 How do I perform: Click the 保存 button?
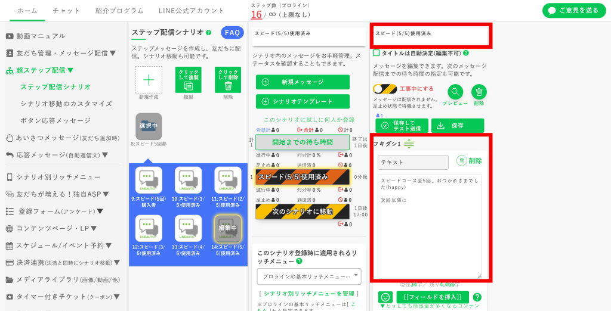[x=458, y=126]
